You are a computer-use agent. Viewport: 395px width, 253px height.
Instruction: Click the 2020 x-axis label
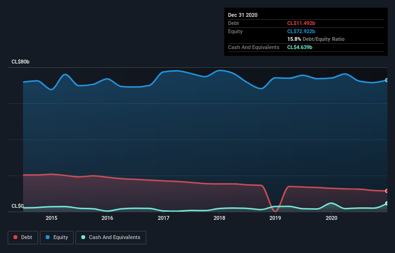pos(331,218)
